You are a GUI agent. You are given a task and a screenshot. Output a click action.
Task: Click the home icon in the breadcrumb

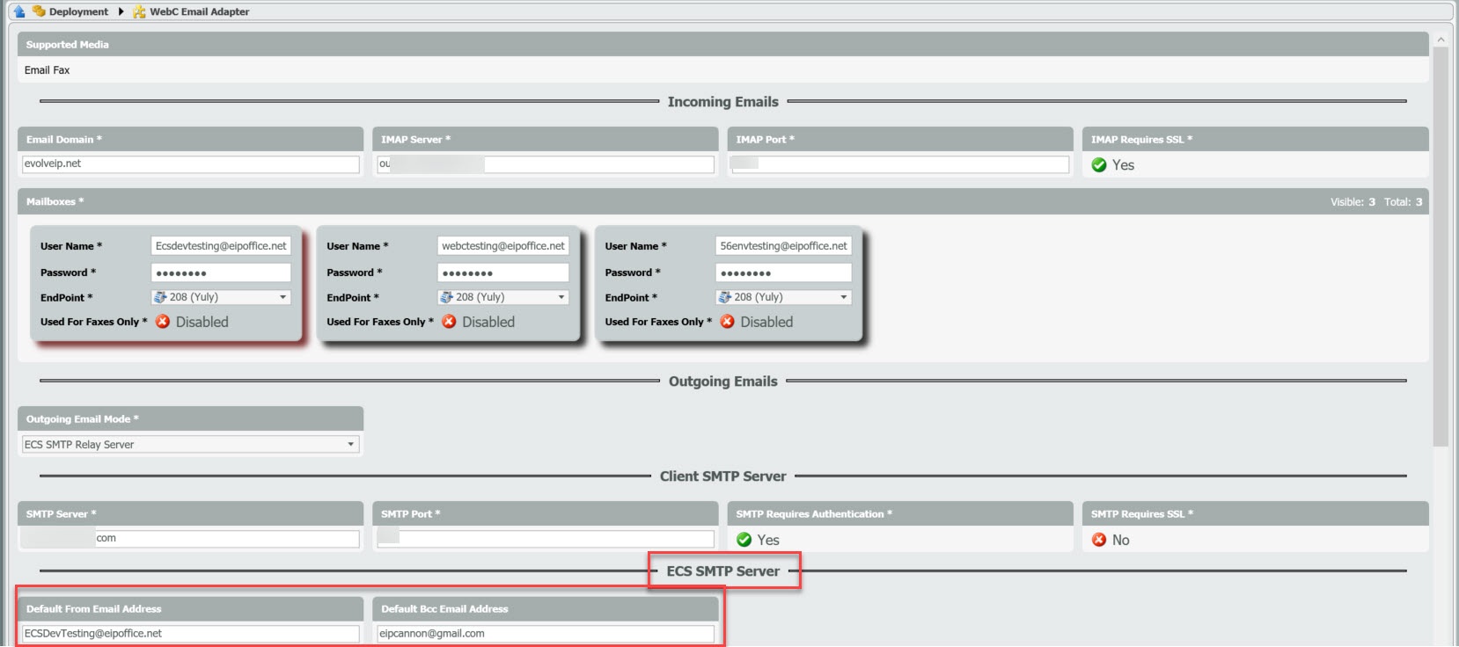18,11
